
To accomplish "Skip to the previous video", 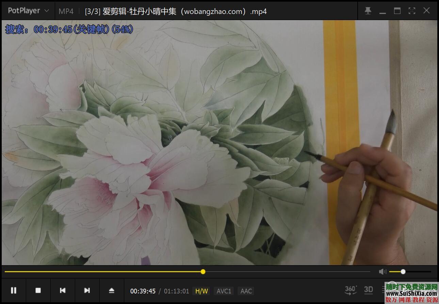I will [x=63, y=290].
